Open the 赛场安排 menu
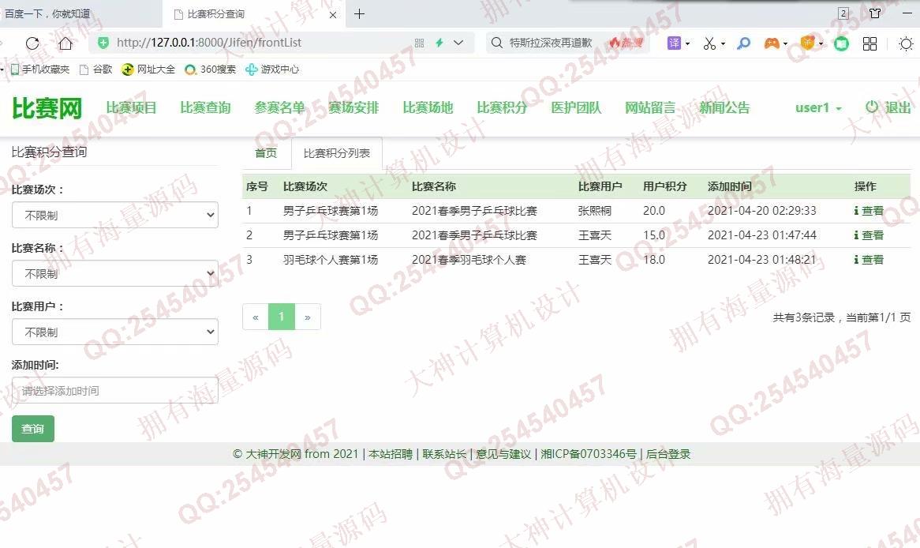The height and width of the screenshot is (548, 920). point(353,107)
